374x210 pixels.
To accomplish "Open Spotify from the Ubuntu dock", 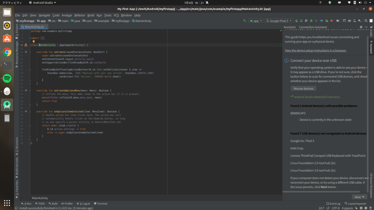I will point(7,78).
